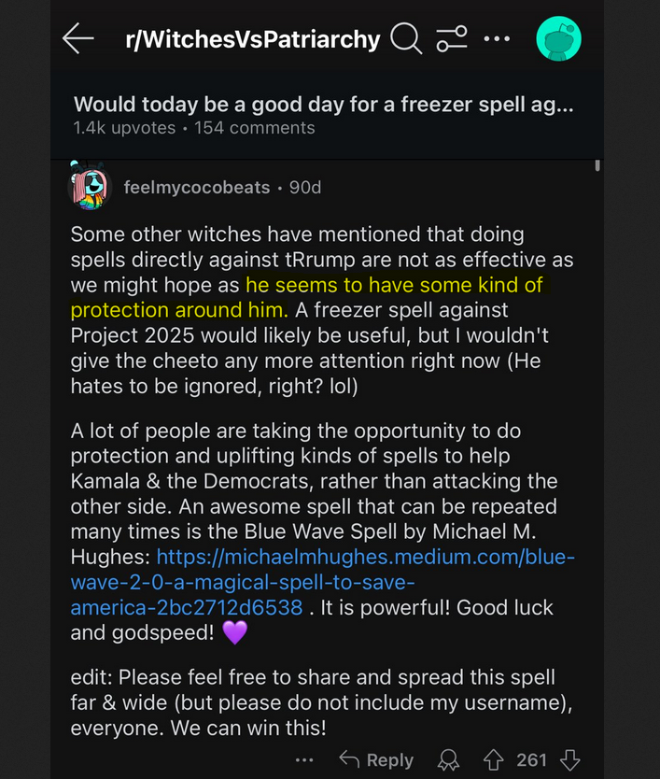The width and height of the screenshot is (660, 779).
Task: Open the post overflow three-dot menu
Action: 497,38
